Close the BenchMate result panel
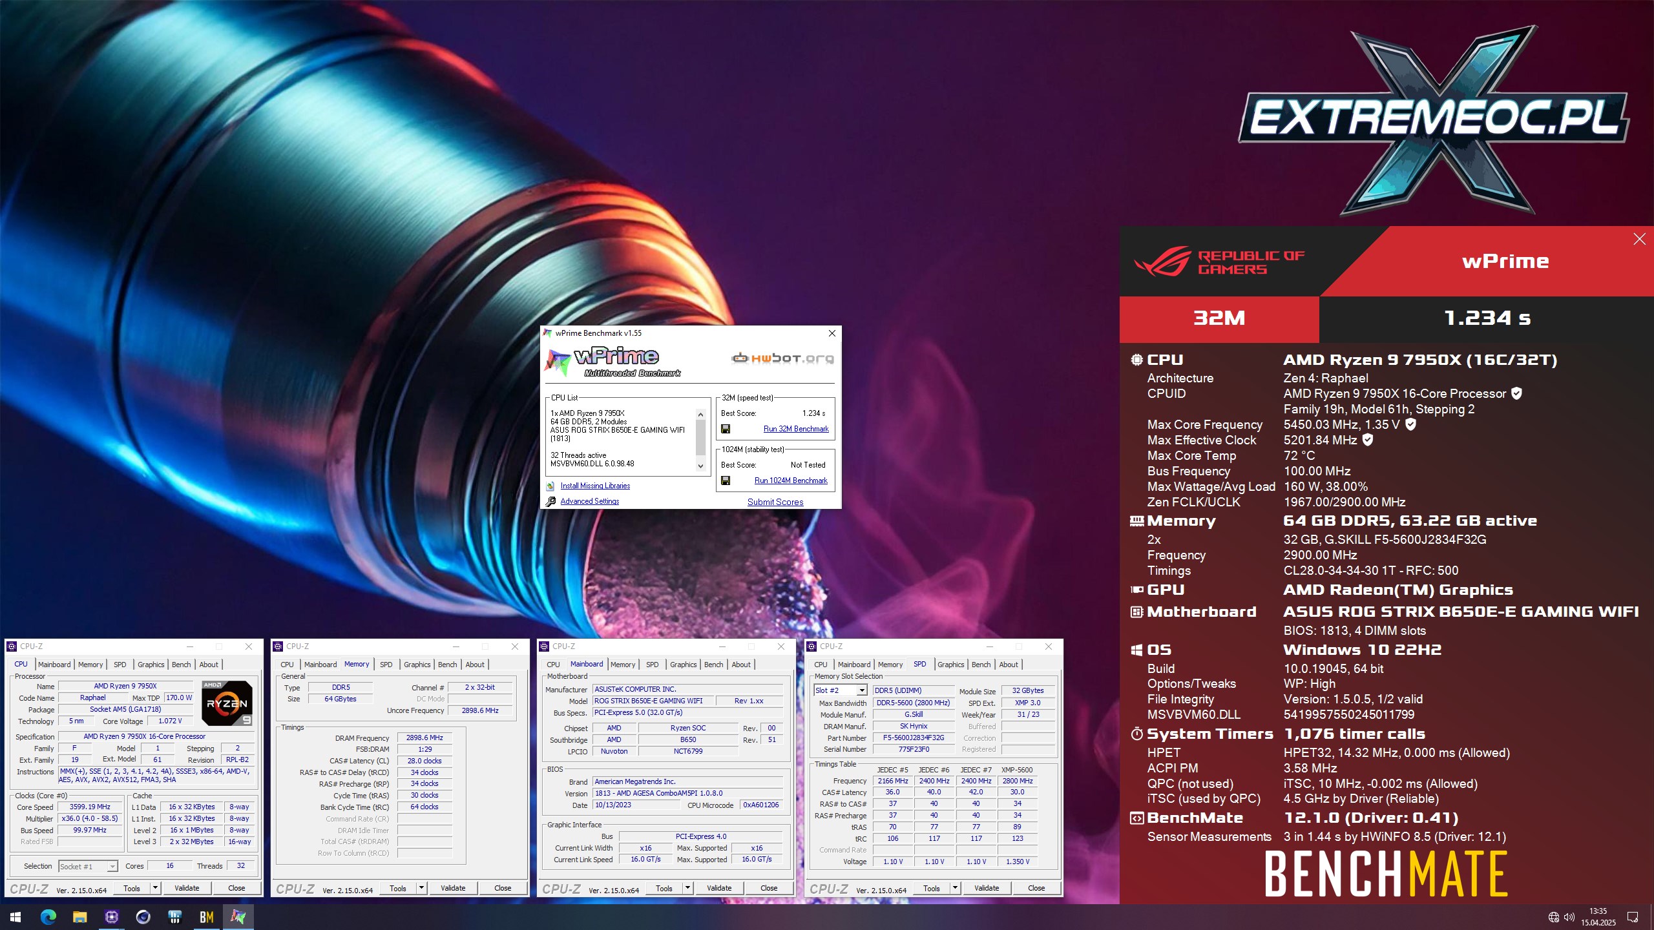Image resolution: width=1654 pixels, height=930 pixels. point(1639,239)
